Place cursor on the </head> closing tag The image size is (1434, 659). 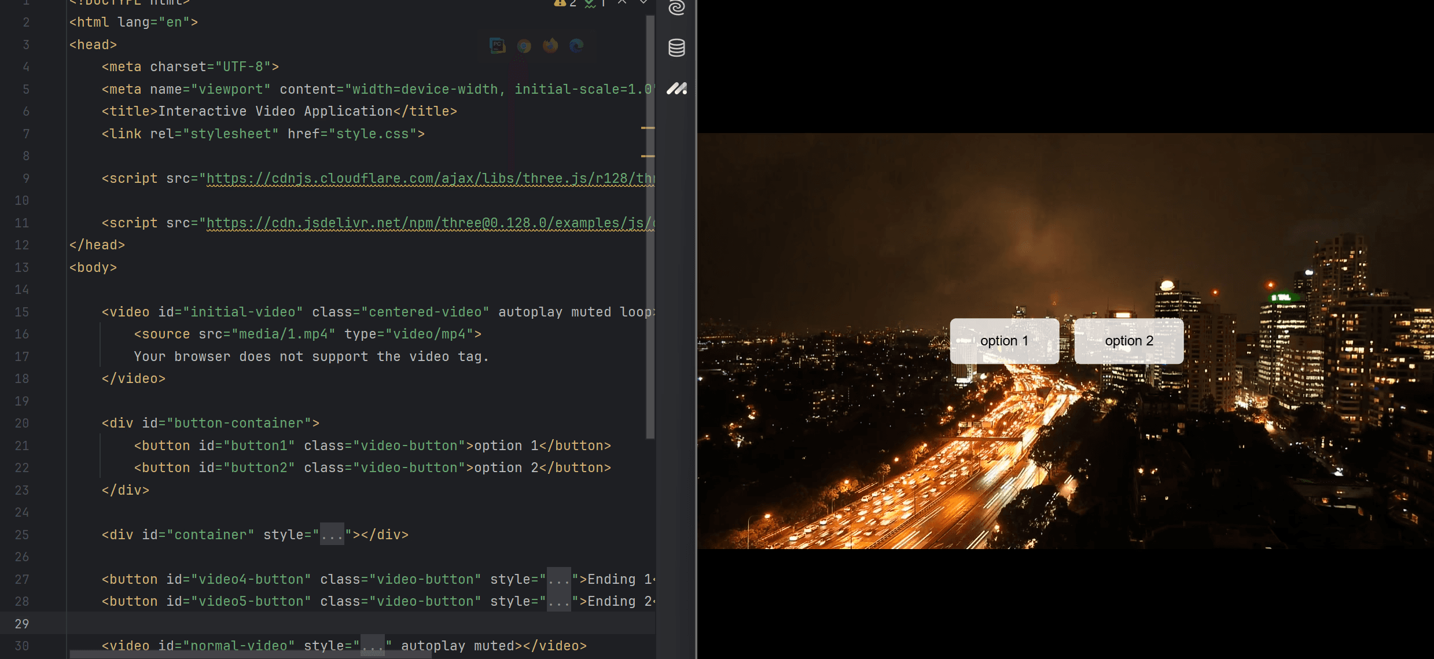point(97,245)
